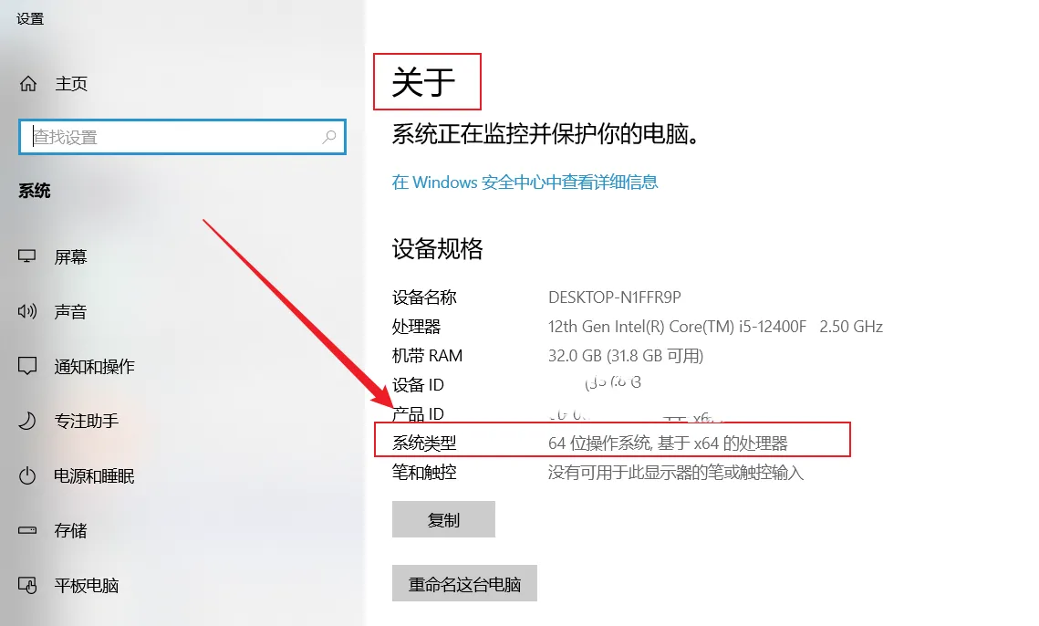Click the 专注助手 moon icon
Viewport: 1039px width, 626px height.
coord(27,421)
